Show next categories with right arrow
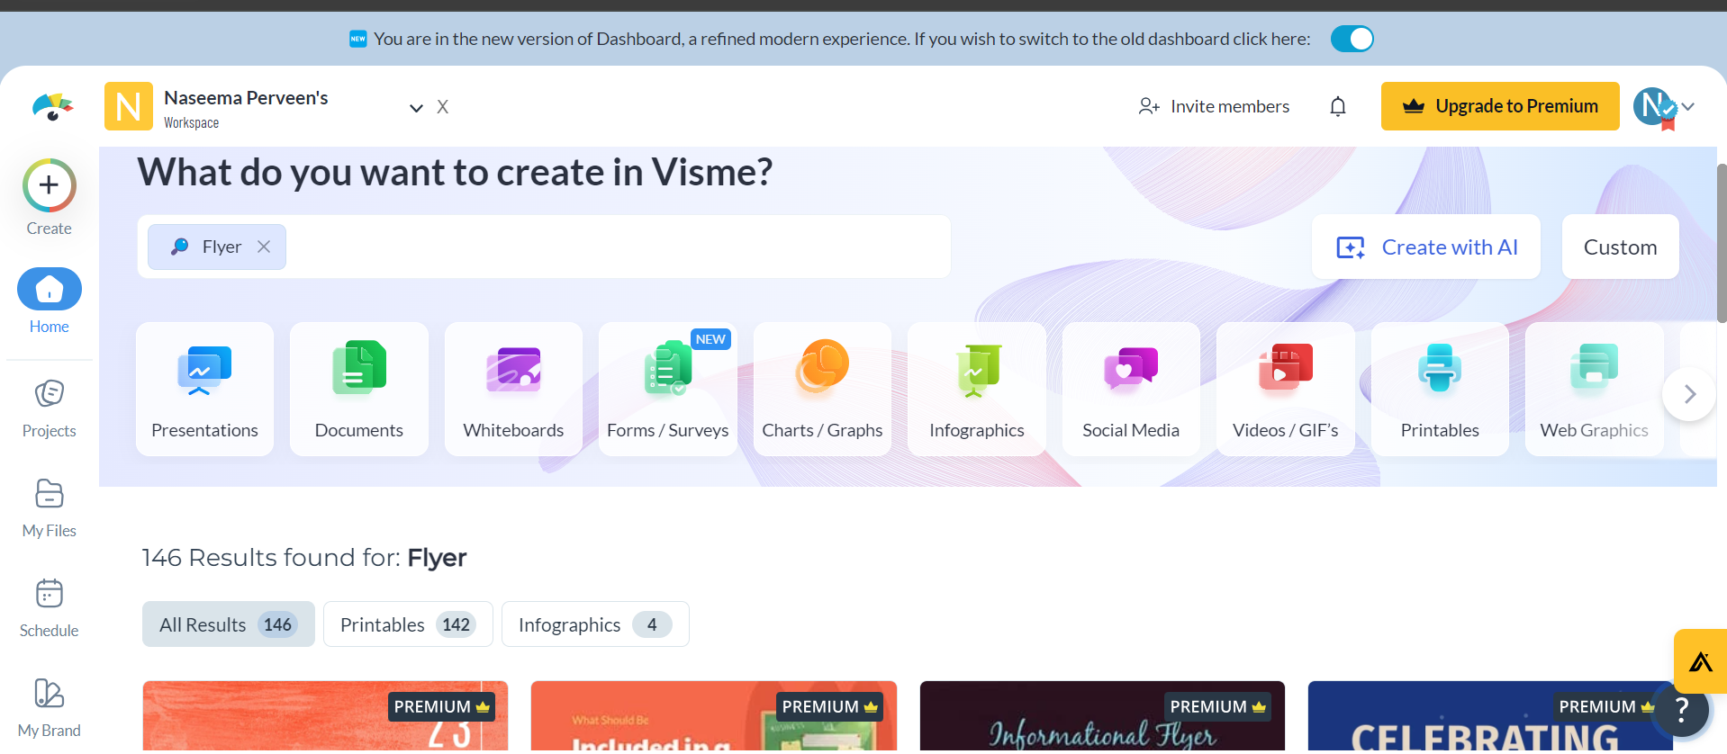Screen dimensions: 1727x754 (1689, 394)
